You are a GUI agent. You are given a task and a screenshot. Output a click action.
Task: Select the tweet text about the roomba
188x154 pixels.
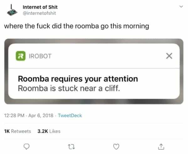pyautogui.click(x=77, y=26)
